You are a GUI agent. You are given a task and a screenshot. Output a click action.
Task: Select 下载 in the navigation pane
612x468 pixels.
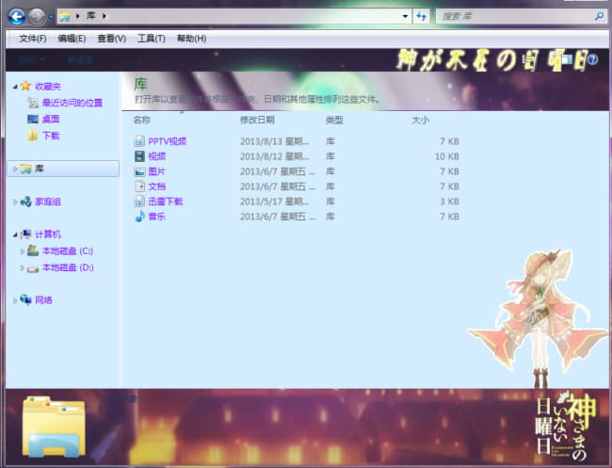(x=51, y=136)
